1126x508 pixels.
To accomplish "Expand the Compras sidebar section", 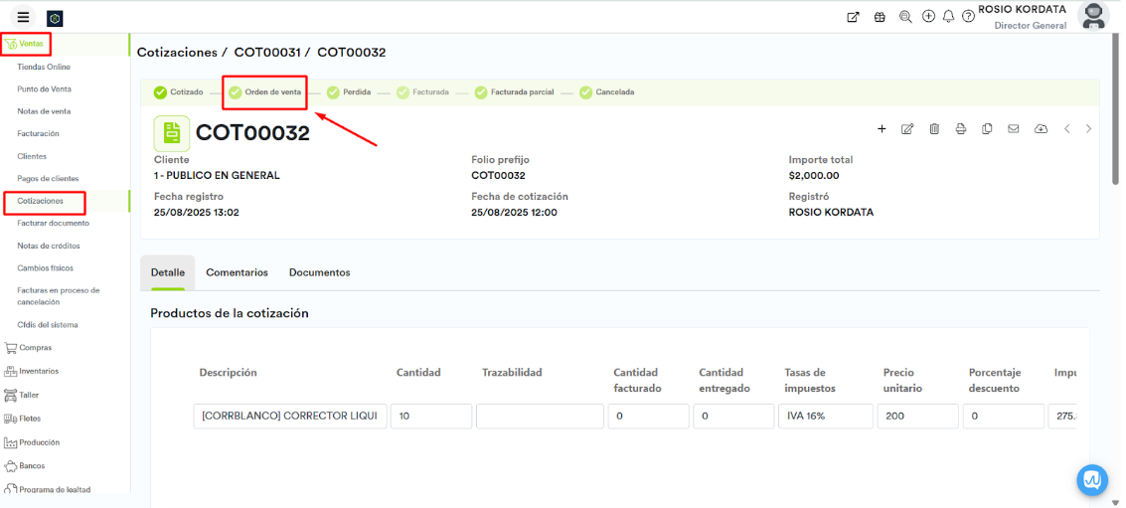I will coord(35,348).
